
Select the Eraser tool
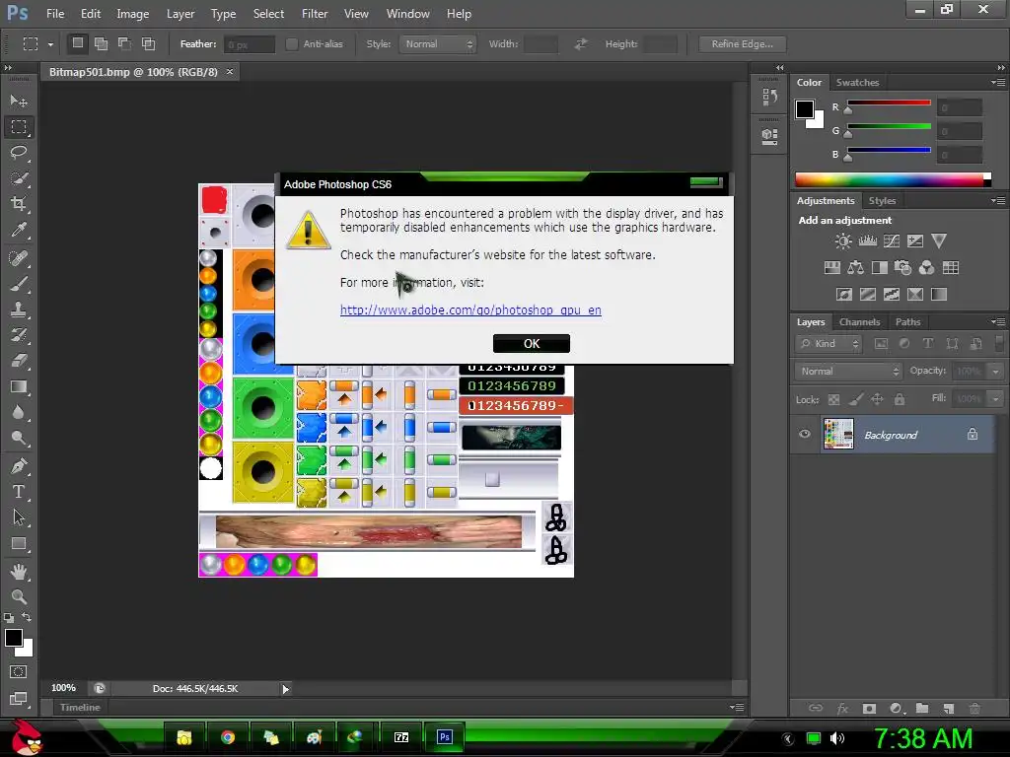[x=19, y=361]
